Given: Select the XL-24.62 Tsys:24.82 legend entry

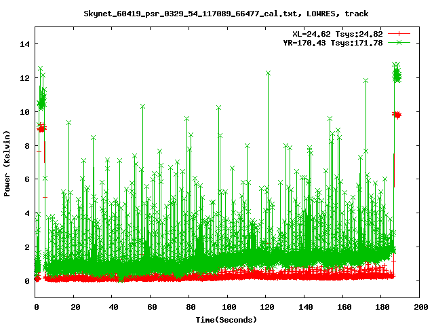Looking at the screenshot, I should coord(338,34).
